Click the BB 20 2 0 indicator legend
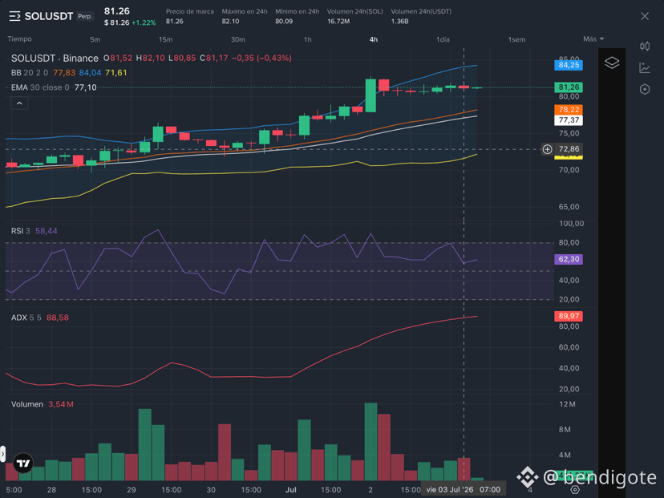The height and width of the screenshot is (498, 664). click(x=29, y=73)
